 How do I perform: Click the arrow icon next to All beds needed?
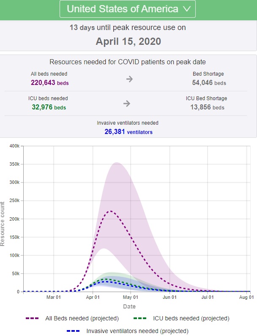tap(129, 79)
